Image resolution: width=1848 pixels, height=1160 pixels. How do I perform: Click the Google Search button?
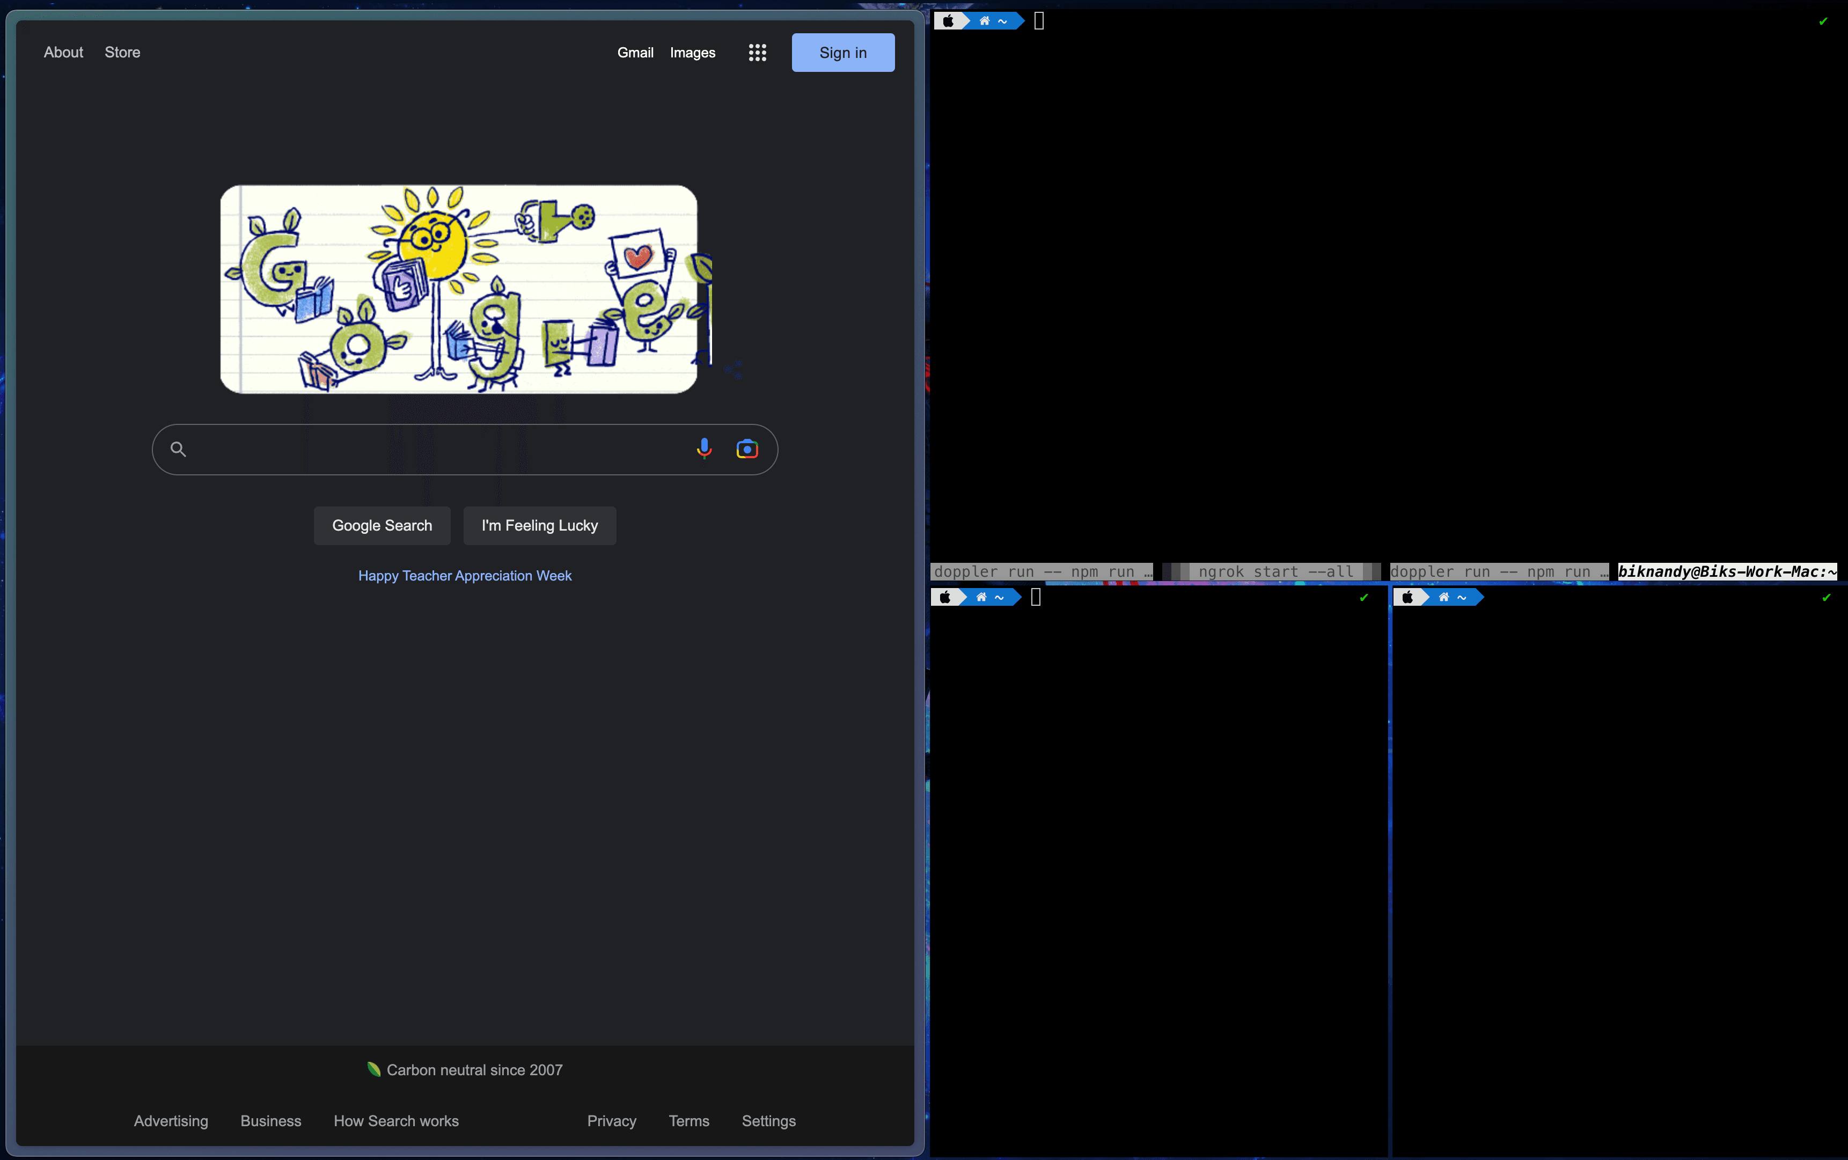pyautogui.click(x=382, y=525)
